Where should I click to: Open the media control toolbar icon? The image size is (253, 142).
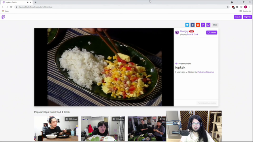pyautogui.click(x=242, y=7)
